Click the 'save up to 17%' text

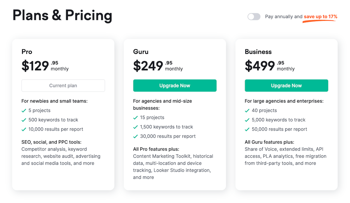[x=320, y=16]
